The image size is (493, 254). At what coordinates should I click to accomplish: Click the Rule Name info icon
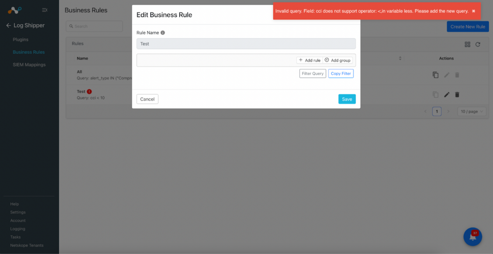point(163,33)
